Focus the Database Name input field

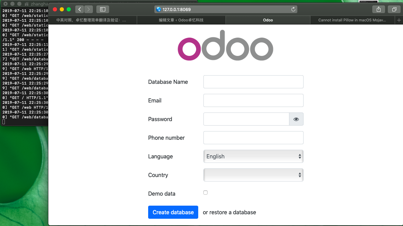(253, 82)
